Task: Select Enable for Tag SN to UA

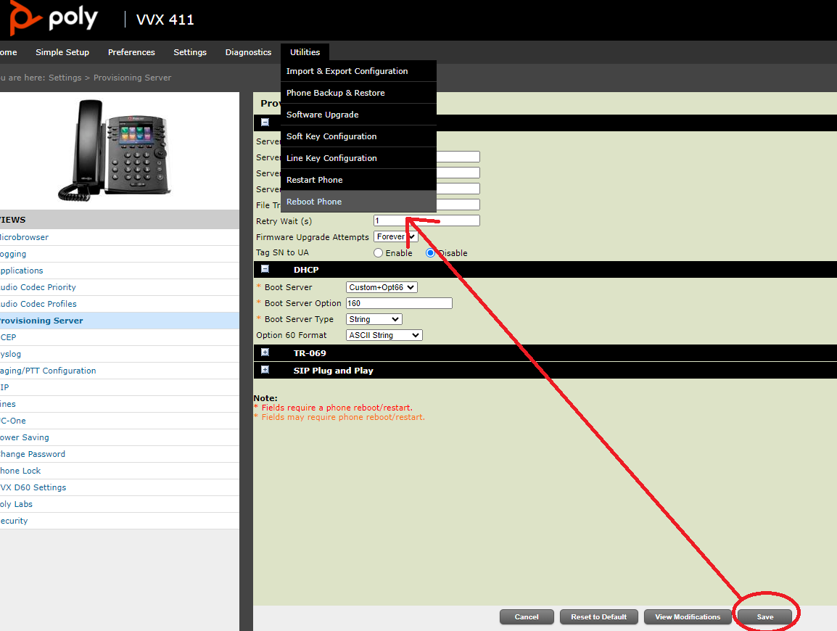Action: (x=379, y=253)
